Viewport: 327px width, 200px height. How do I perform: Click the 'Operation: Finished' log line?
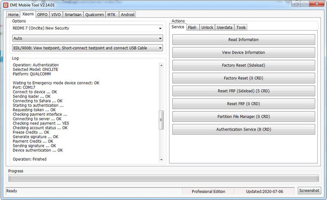[30, 159]
